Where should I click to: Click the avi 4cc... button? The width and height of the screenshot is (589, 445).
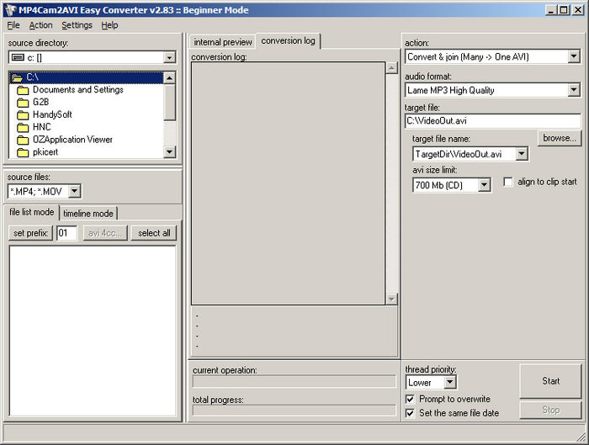105,233
